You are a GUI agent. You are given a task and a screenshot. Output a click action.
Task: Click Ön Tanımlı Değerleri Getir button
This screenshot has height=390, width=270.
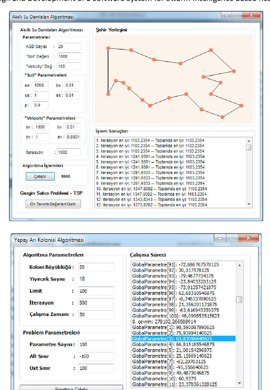(x=53, y=204)
